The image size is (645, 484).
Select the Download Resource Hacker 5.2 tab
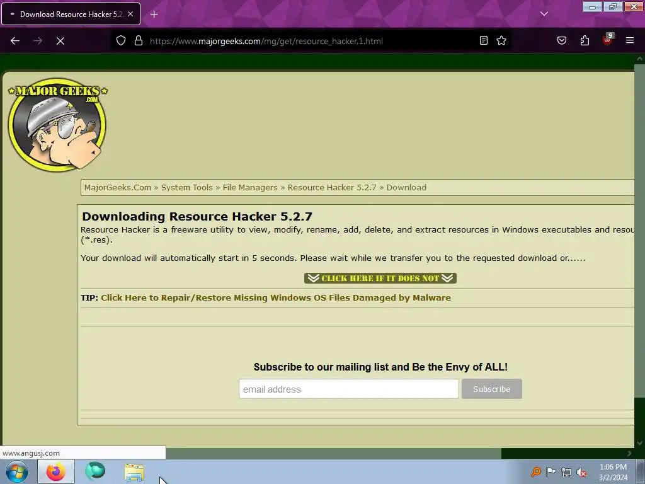(71, 14)
